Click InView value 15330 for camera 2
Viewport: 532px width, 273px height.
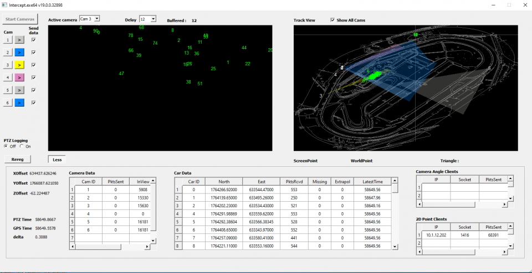click(143, 197)
